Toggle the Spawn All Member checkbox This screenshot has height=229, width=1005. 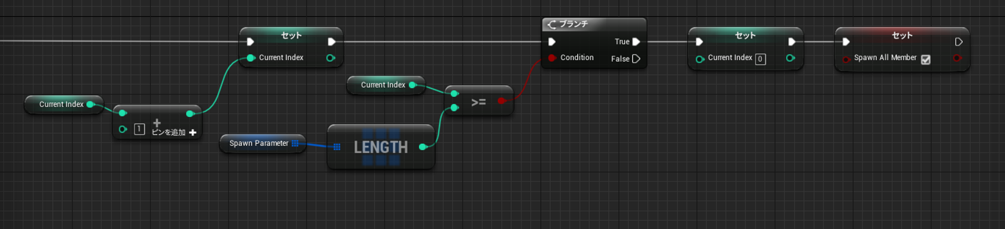926,59
